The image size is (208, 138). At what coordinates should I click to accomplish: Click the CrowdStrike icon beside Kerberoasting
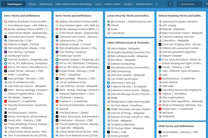click(160, 78)
